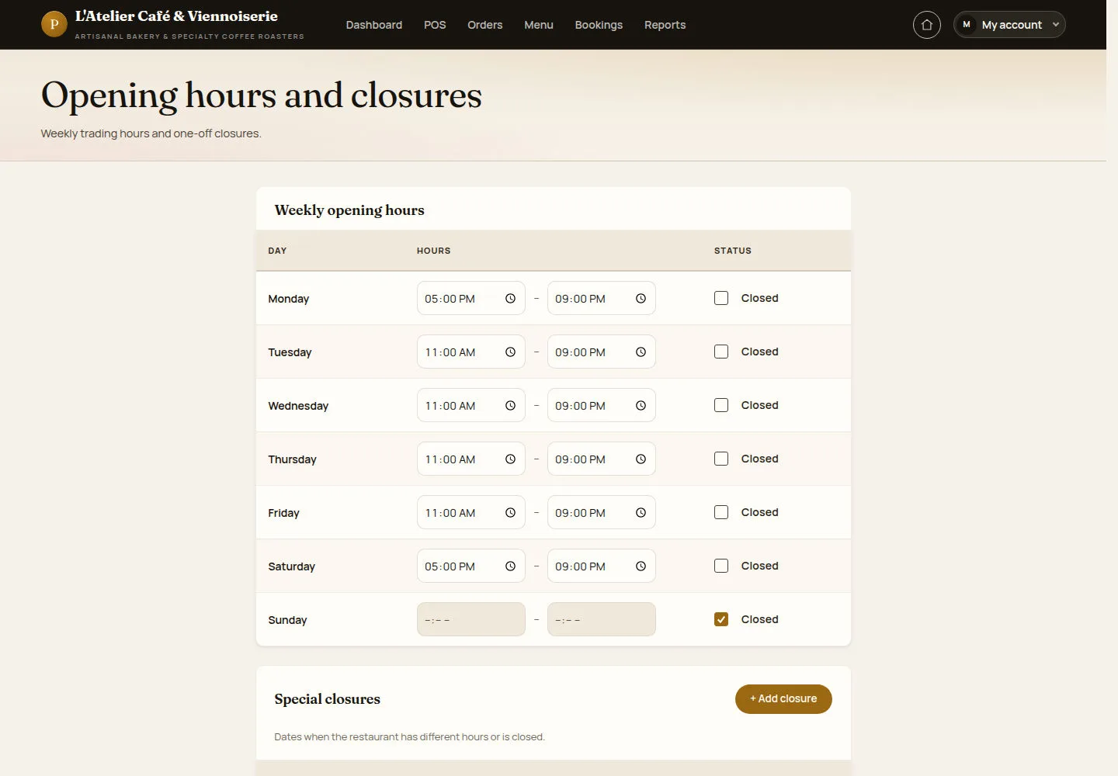Navigate to Bookings
Image resolution: width=1118 pixels, height=776 pixels.
[x=599, y=25]
